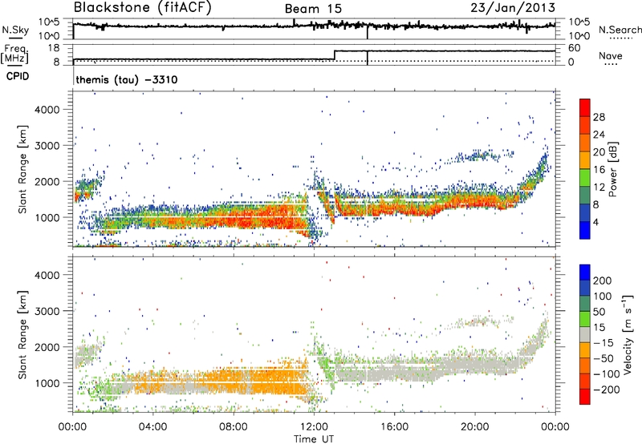Click the -100 value on the velocity colorbar
The image size is (642, 444).
pos(607,374)
